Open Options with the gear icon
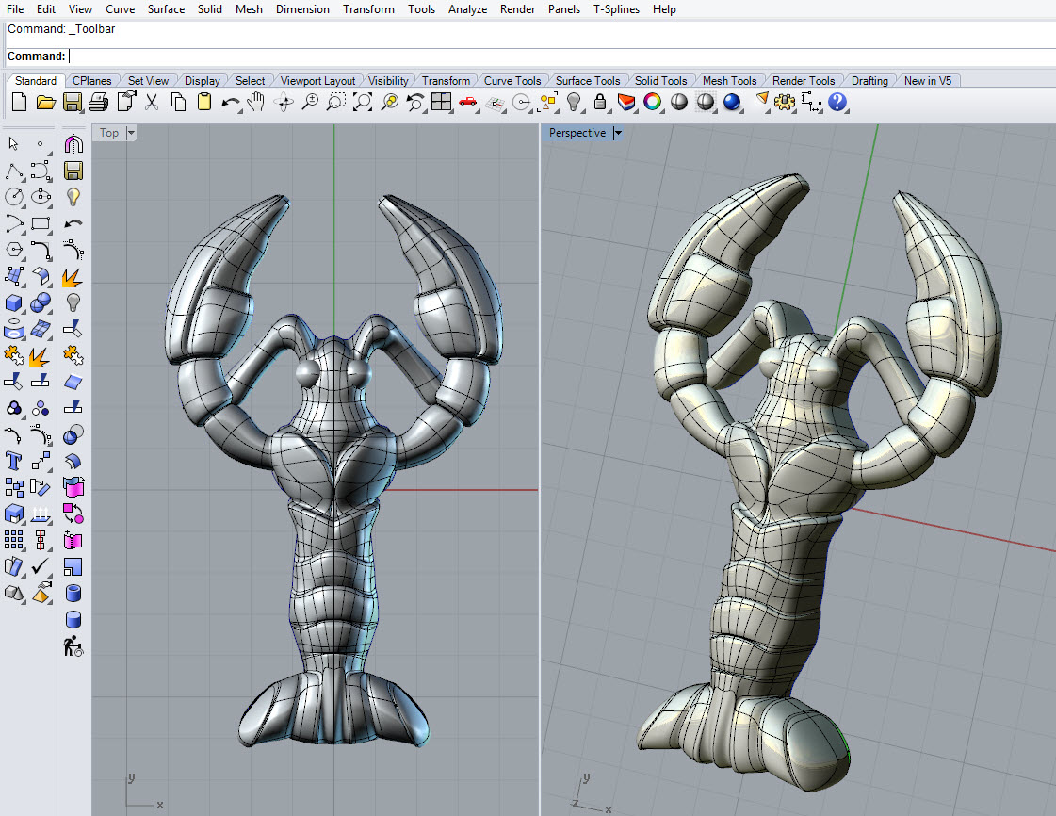The width and height of the screenshot is (1056, 816). 785,103
